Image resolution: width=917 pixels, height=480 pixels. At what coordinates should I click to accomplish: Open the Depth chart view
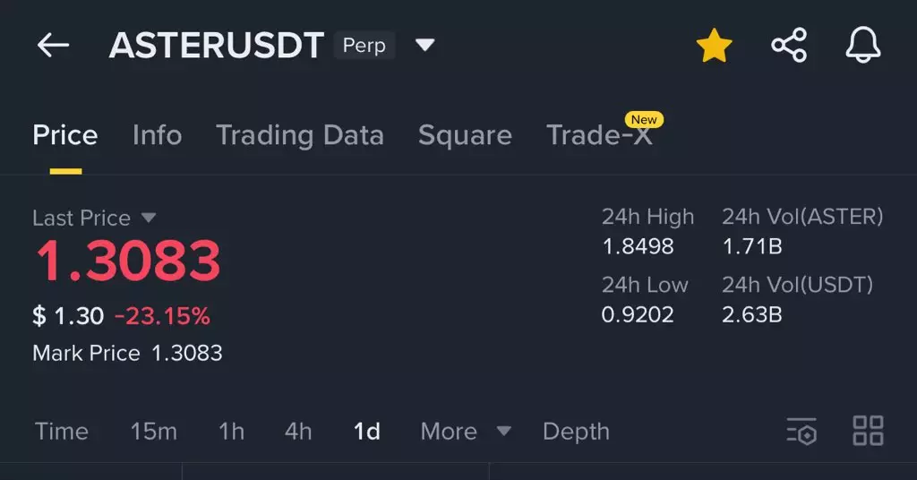(x=576, y=432)
